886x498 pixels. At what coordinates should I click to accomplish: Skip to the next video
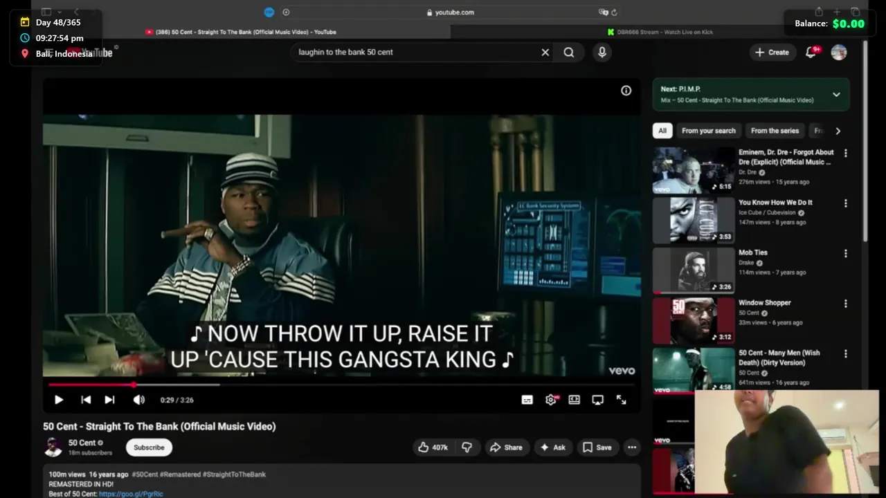click(x=109, y=400)
